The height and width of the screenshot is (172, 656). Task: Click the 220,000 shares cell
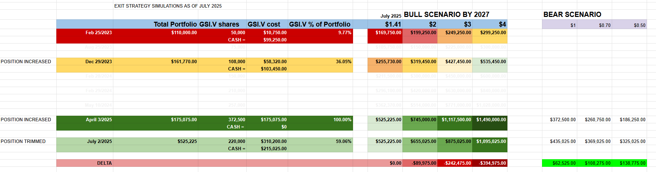pos(222,141)
